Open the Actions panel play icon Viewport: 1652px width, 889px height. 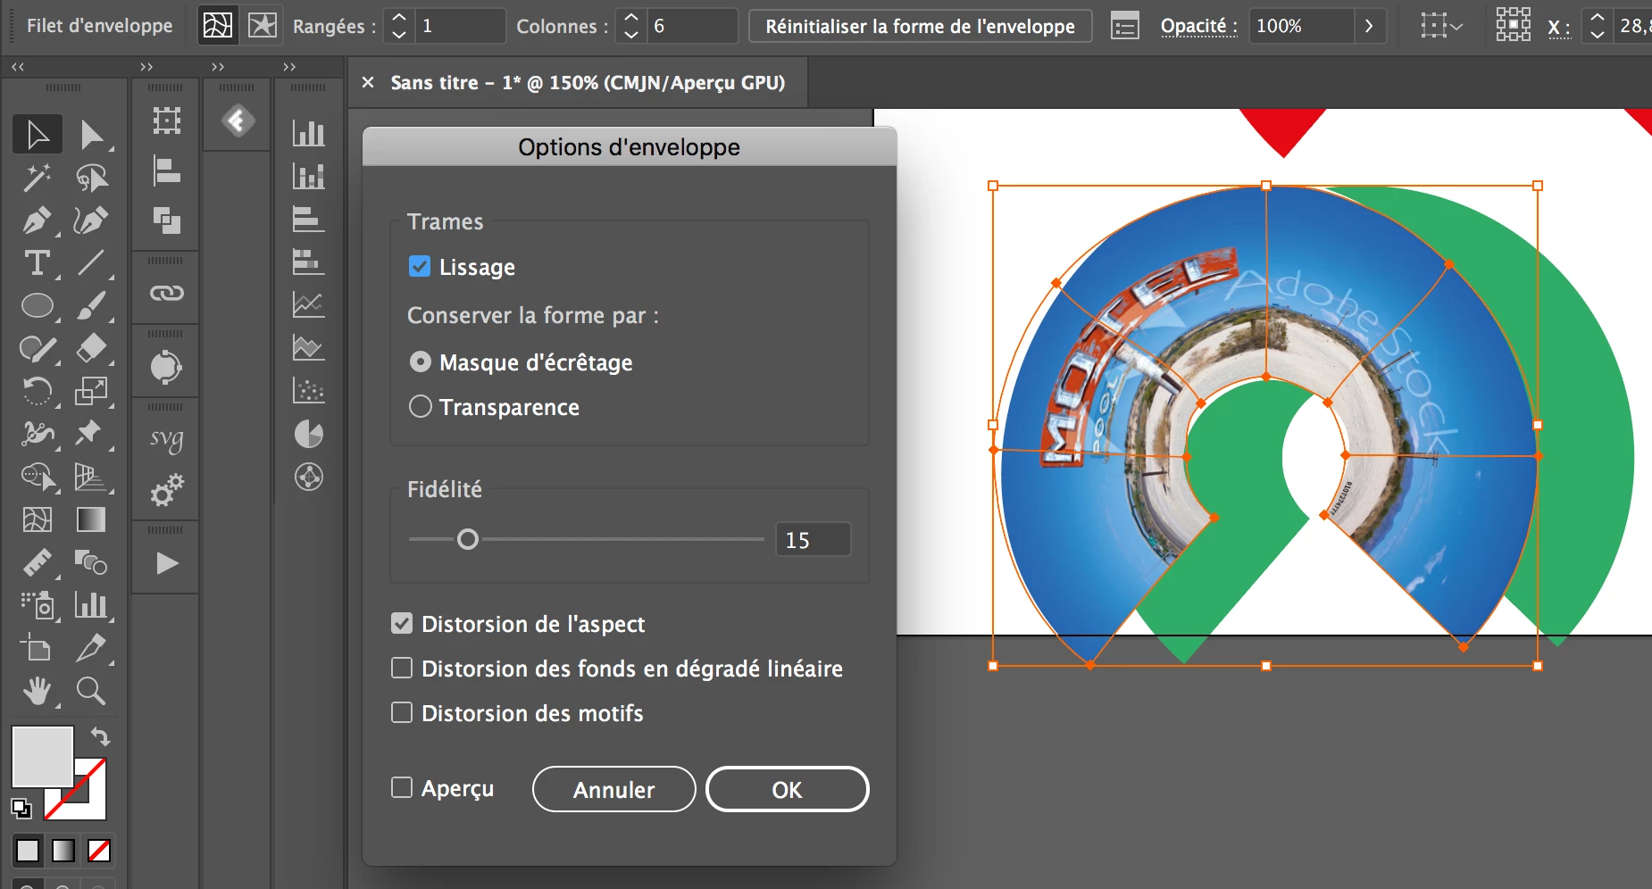coord(166,563)
